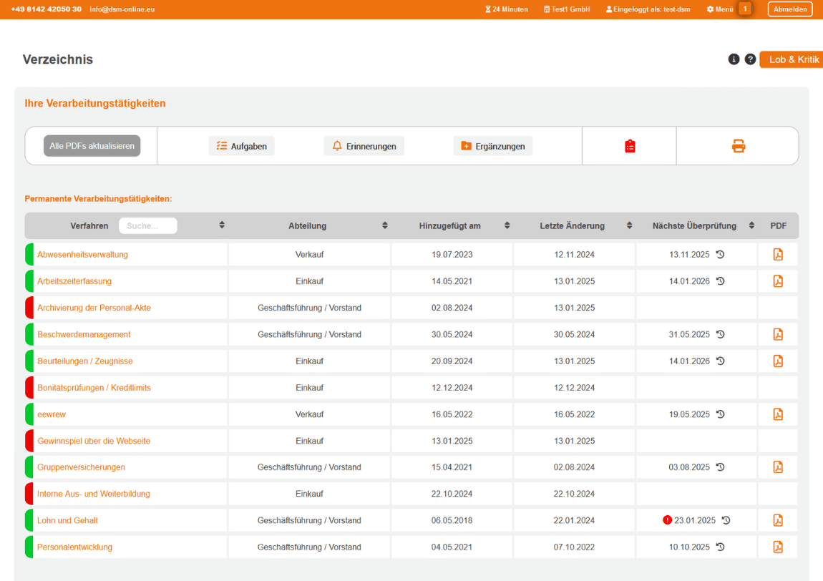
Task: Click the Test1 GmbH company indicator
Action: pyautogui.click(x=567, y=9)
